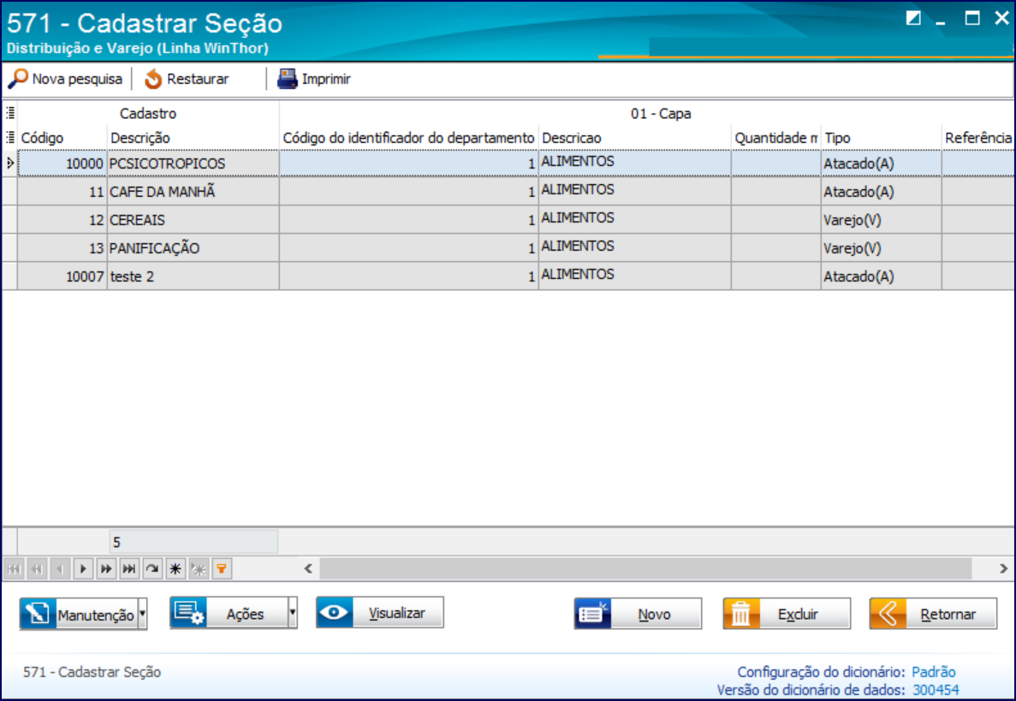Viewport: 1016px width, 701px height.
Task: Sort by the Tipo column header
Action: pyautogui.click(x=881, y=137)
